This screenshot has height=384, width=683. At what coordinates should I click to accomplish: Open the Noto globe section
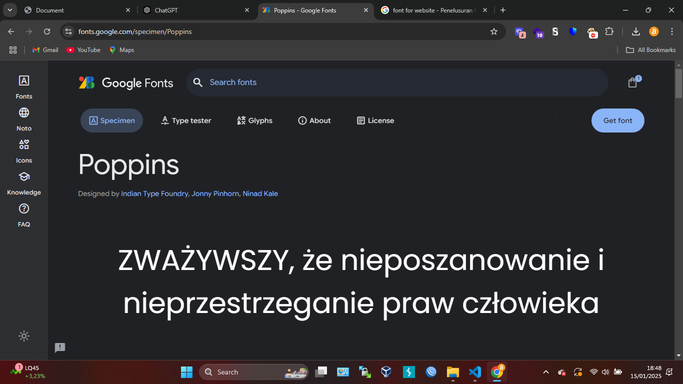tap(23, 119)
